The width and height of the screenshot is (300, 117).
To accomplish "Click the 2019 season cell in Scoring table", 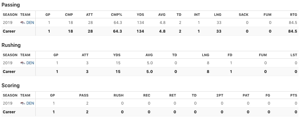I will point(8,103).
